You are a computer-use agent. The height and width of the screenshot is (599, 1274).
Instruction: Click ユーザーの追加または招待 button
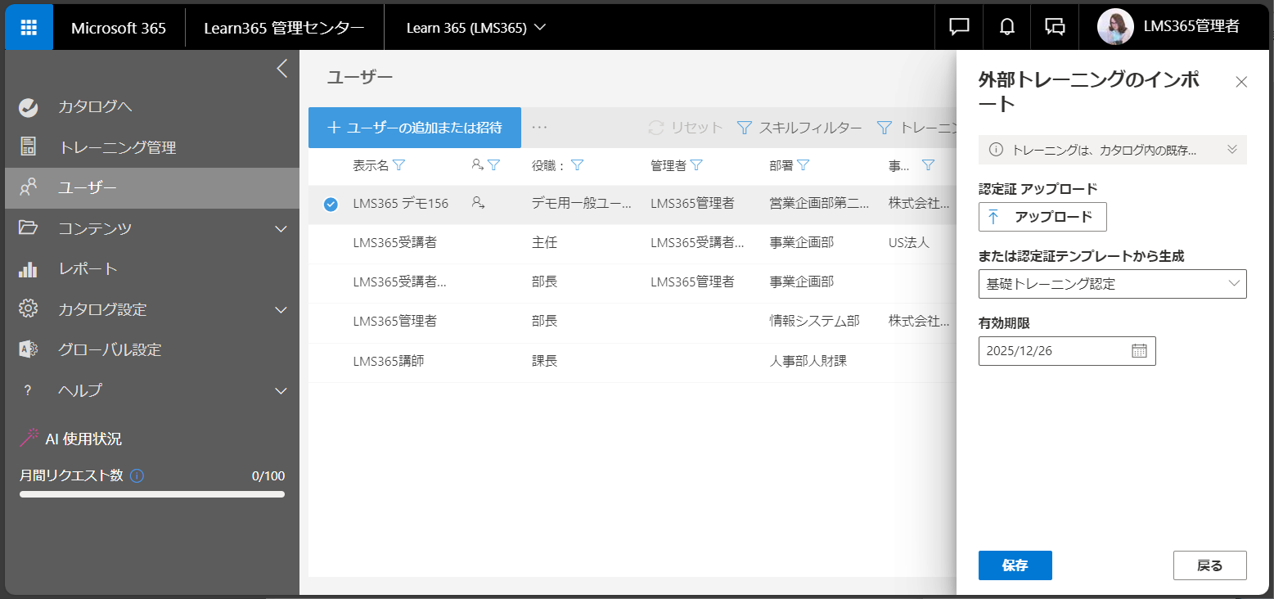(414, 128)
